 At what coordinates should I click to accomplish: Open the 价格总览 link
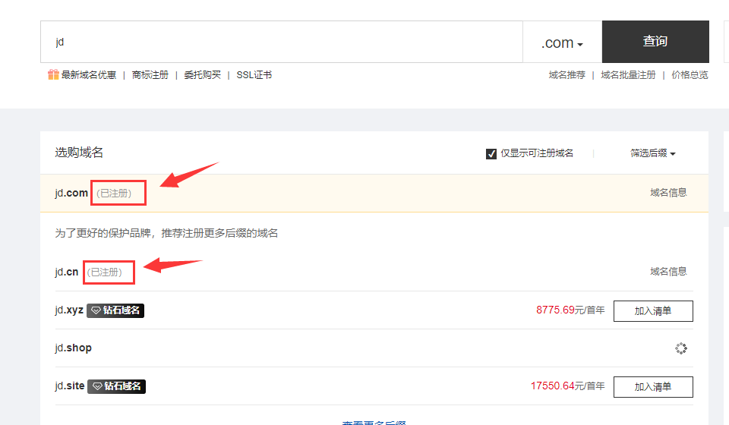pyautogui.click(x=690, y=75)
